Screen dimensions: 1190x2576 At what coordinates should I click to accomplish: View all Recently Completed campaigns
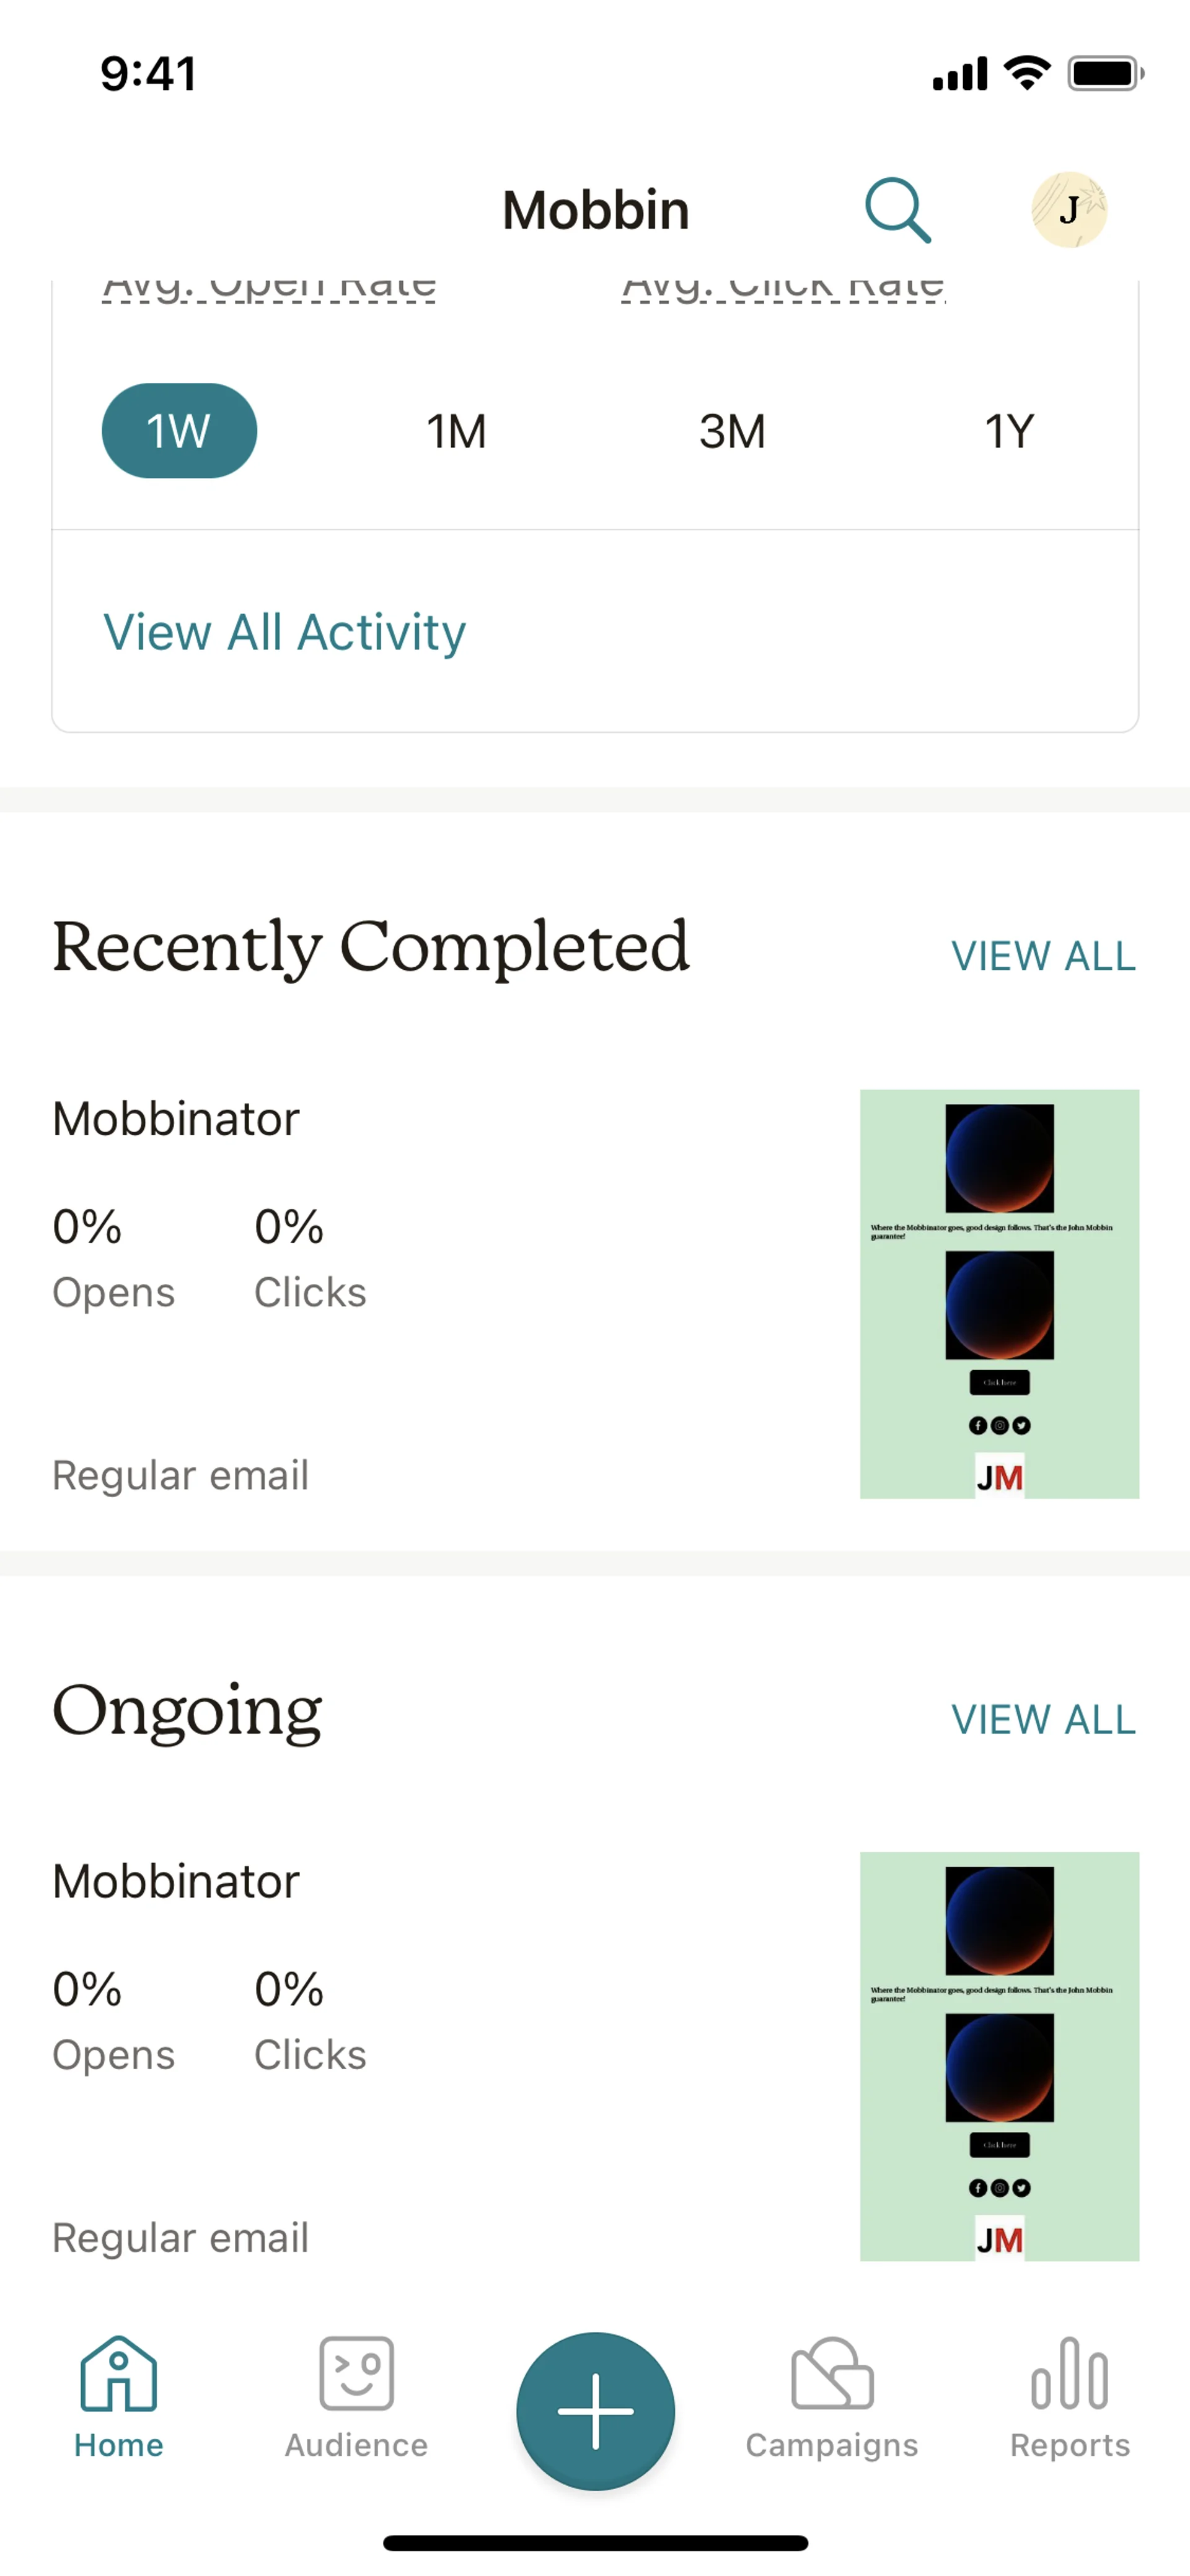pos(1043,956)
